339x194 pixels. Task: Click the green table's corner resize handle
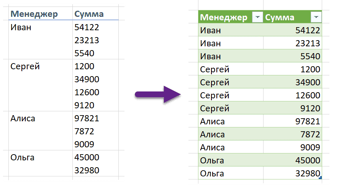point(320,178)
